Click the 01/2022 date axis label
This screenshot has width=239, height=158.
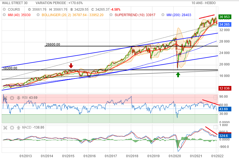point(217,156)
